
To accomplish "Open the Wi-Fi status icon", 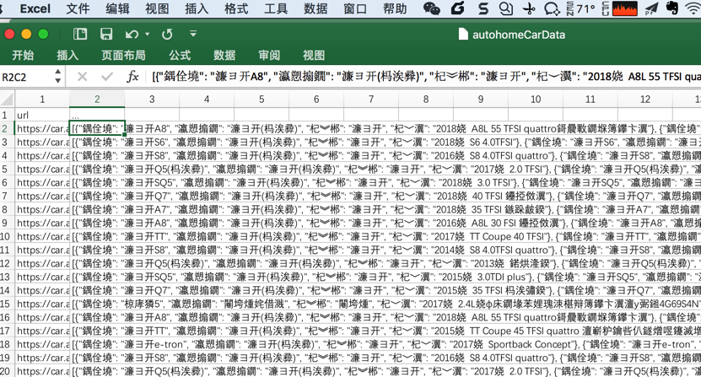I will pos(693,8).
